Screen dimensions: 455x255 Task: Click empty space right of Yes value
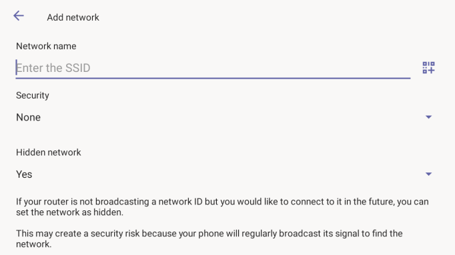point(227,174)
